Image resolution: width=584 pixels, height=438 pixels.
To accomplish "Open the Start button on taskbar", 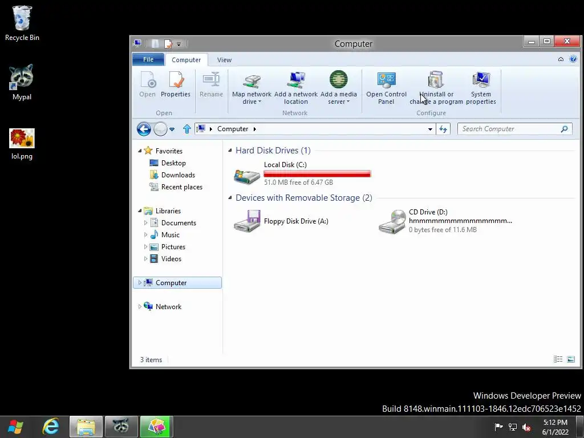I will [15, 427].
